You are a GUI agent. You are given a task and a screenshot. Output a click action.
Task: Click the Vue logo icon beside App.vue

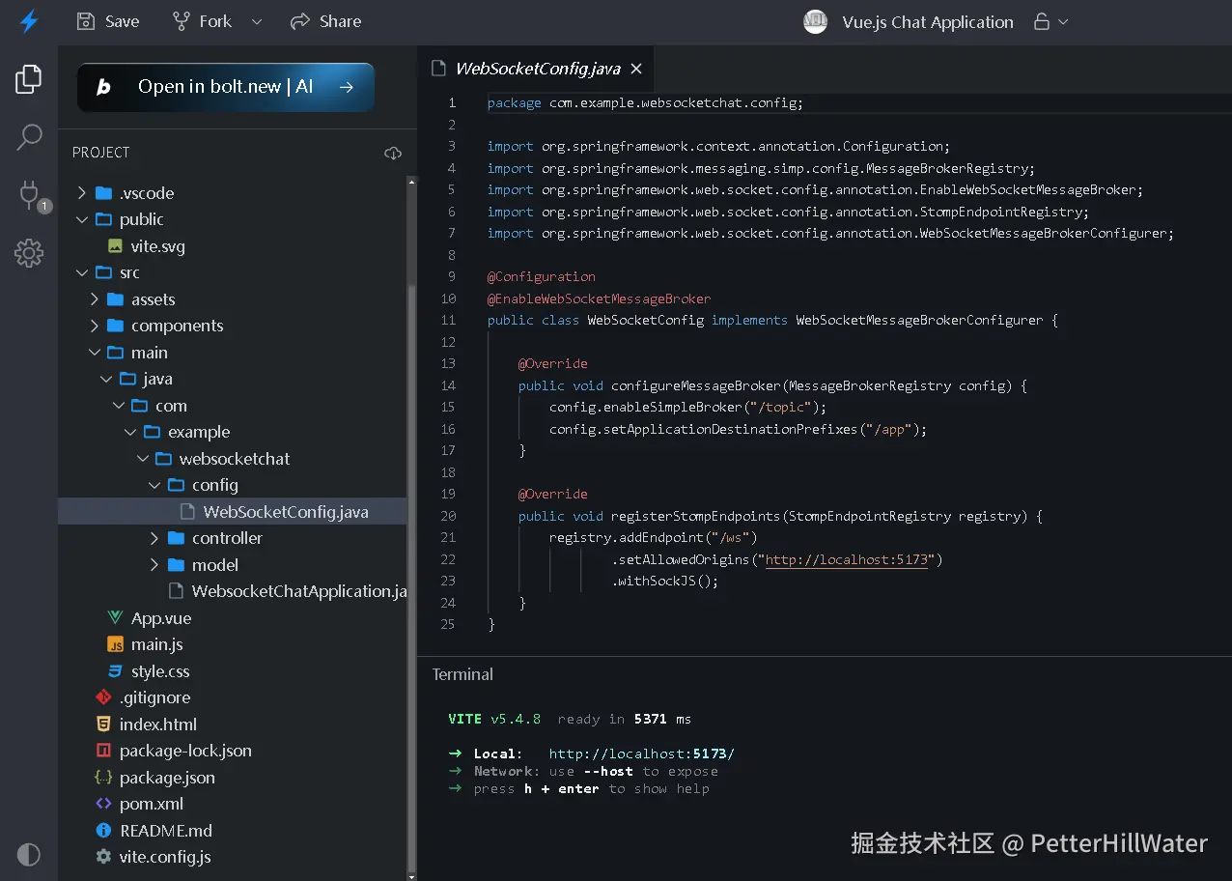tap(116, 618)
